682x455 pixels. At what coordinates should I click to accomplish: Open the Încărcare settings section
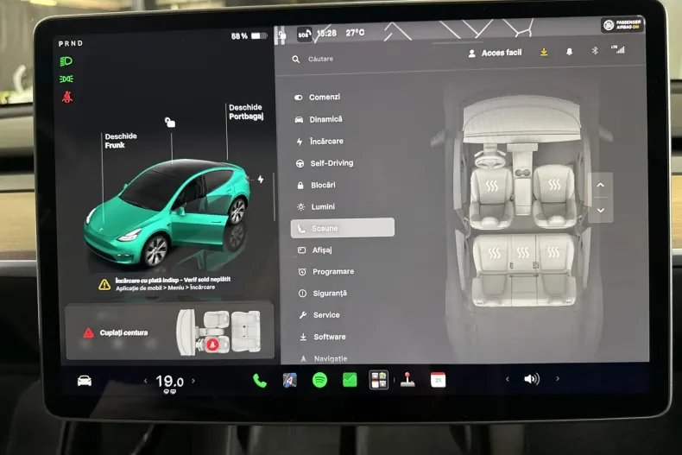tap(320, 141)
